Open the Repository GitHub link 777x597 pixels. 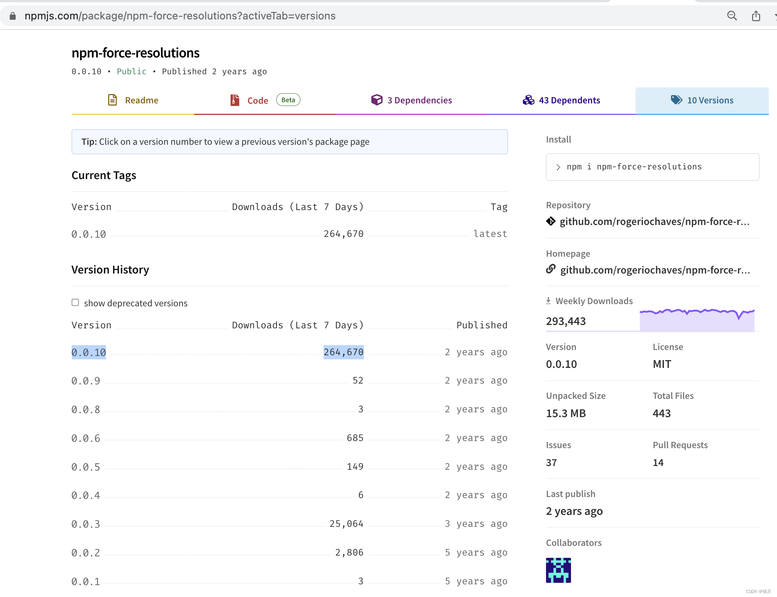pyautogui.click(x=655, y=221)
